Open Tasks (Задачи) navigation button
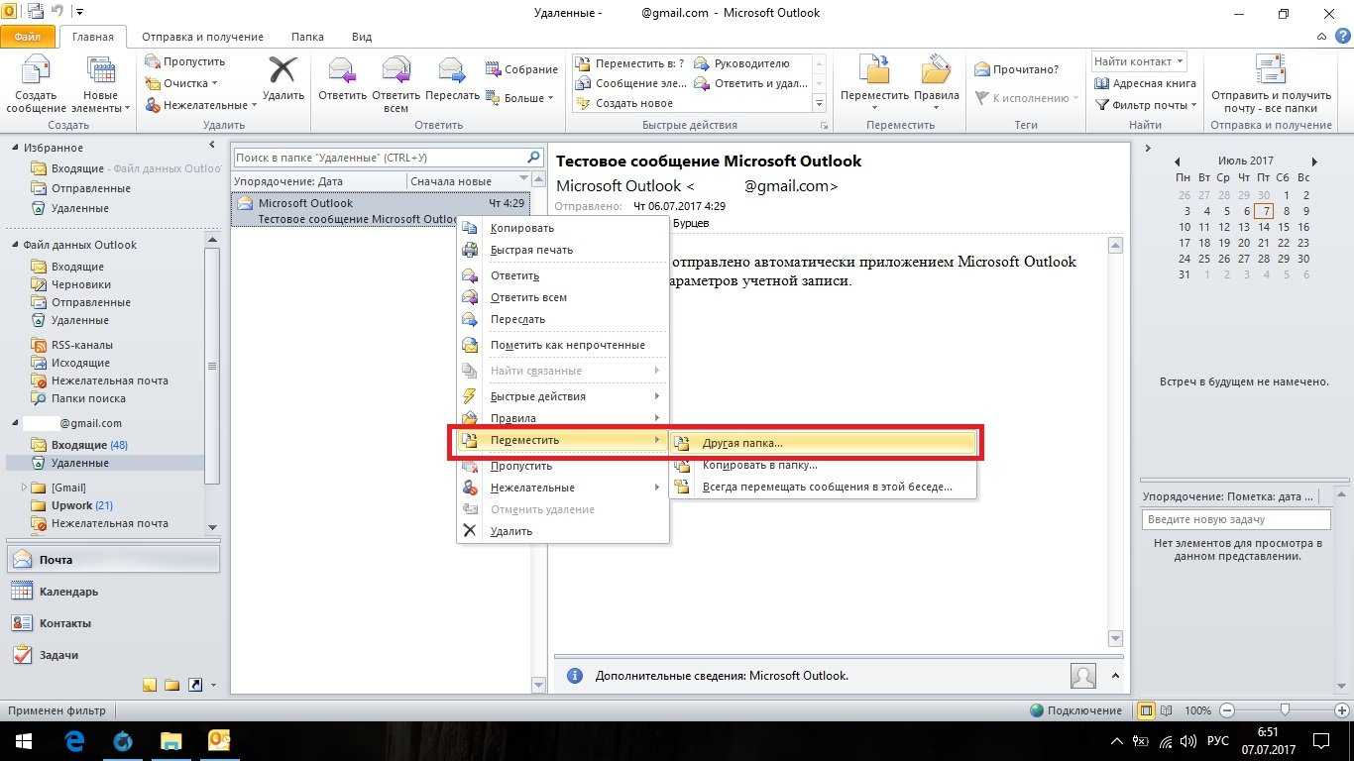 point(113,655)
